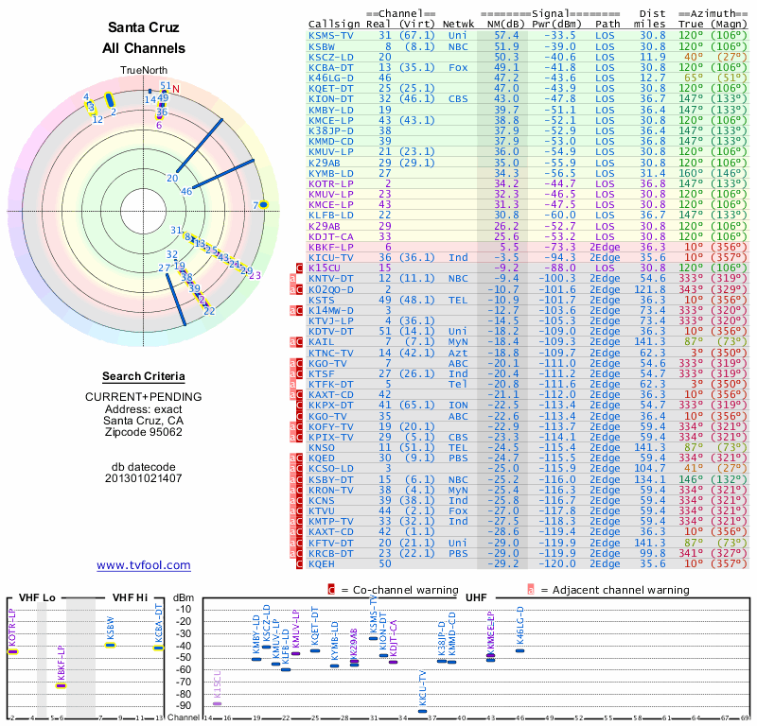Click the KBKF-LP marker in the VHF Lo chart
Viewport: 757px width, 726px height.
point(61,684)
